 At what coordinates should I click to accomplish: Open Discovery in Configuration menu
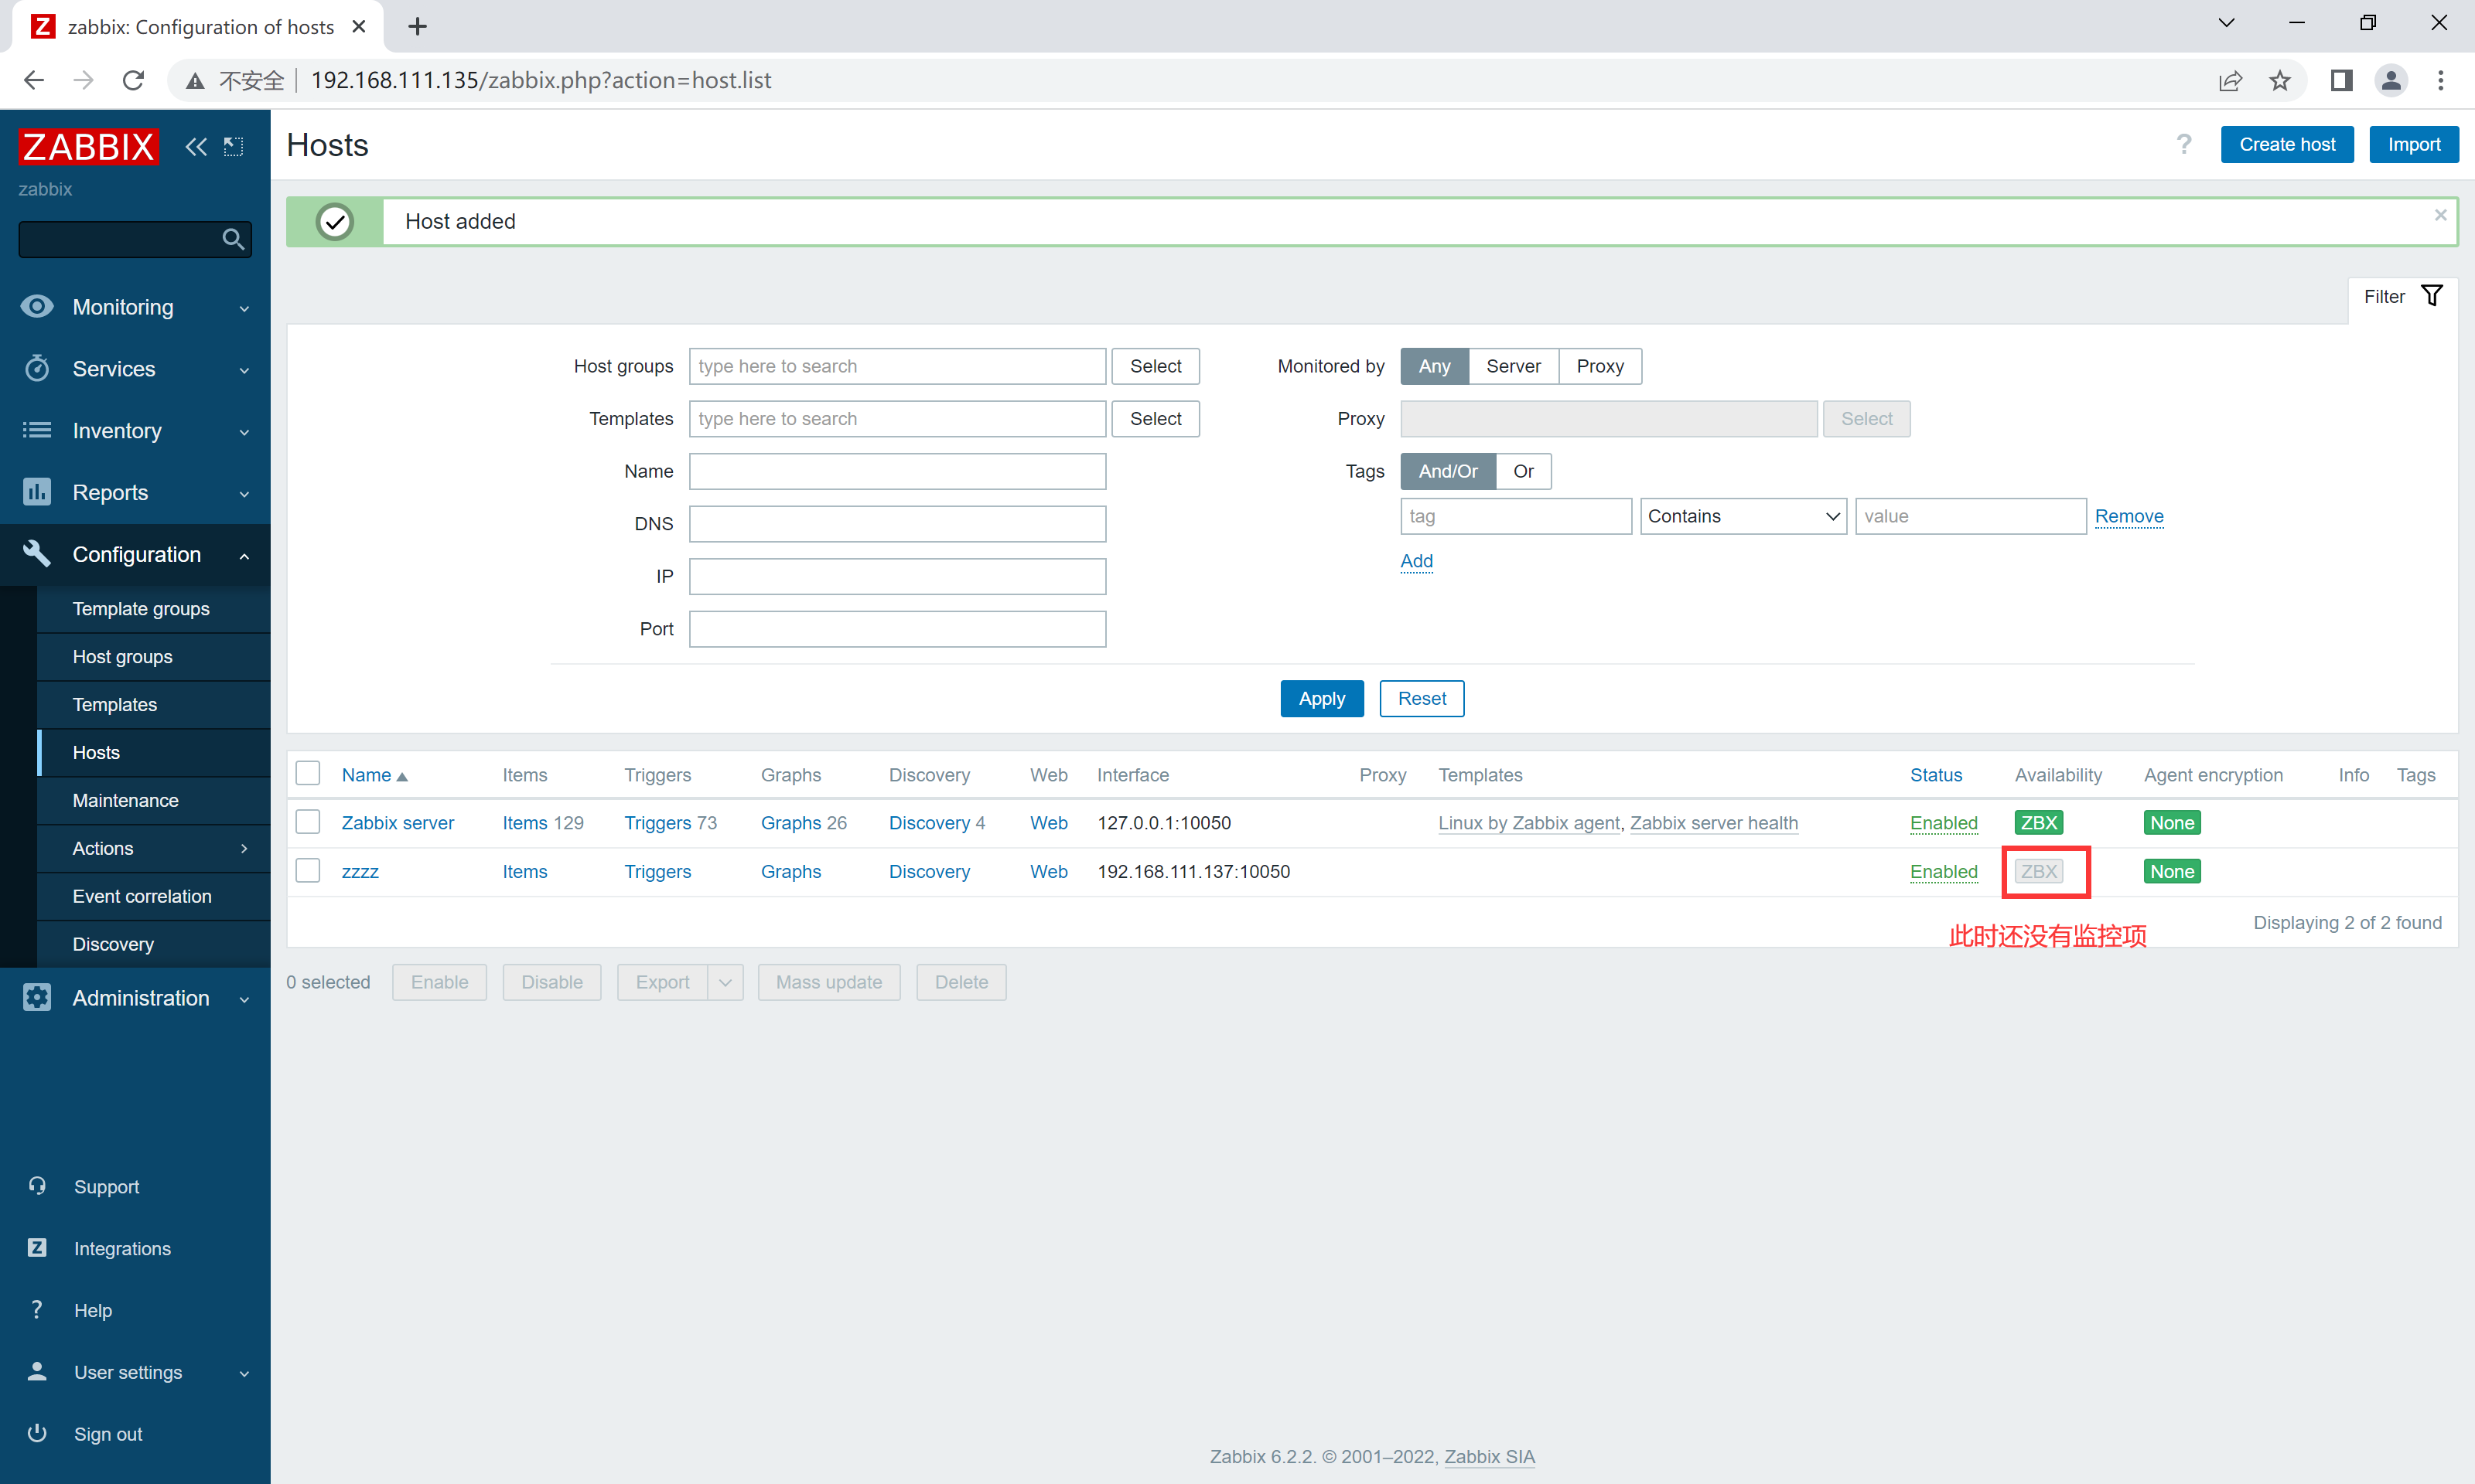point(113,944)
